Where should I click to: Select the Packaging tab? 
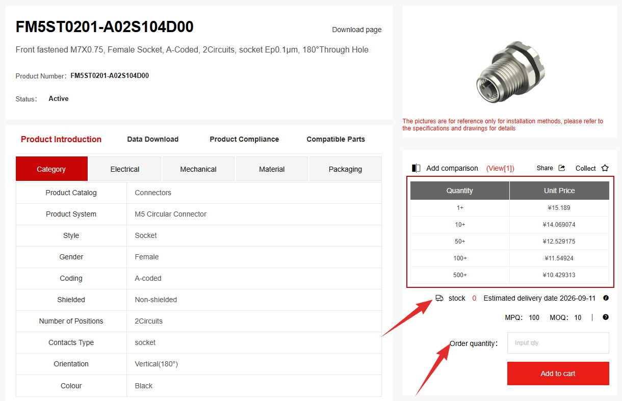pos(345,169)
